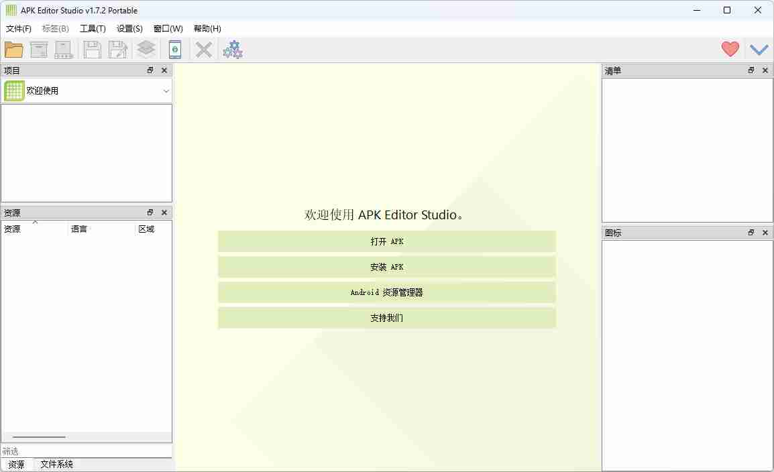Click the horizontal scrollbar in the resources panel
This screenshot has height=472, width=774.
38,436
